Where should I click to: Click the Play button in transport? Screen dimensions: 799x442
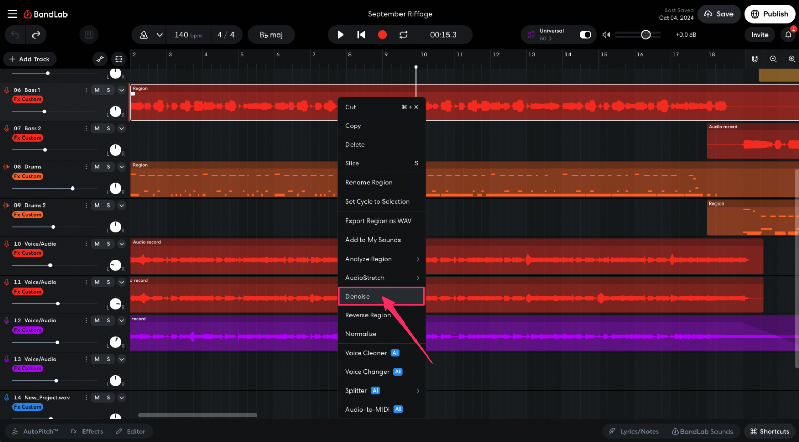point(340,35)
